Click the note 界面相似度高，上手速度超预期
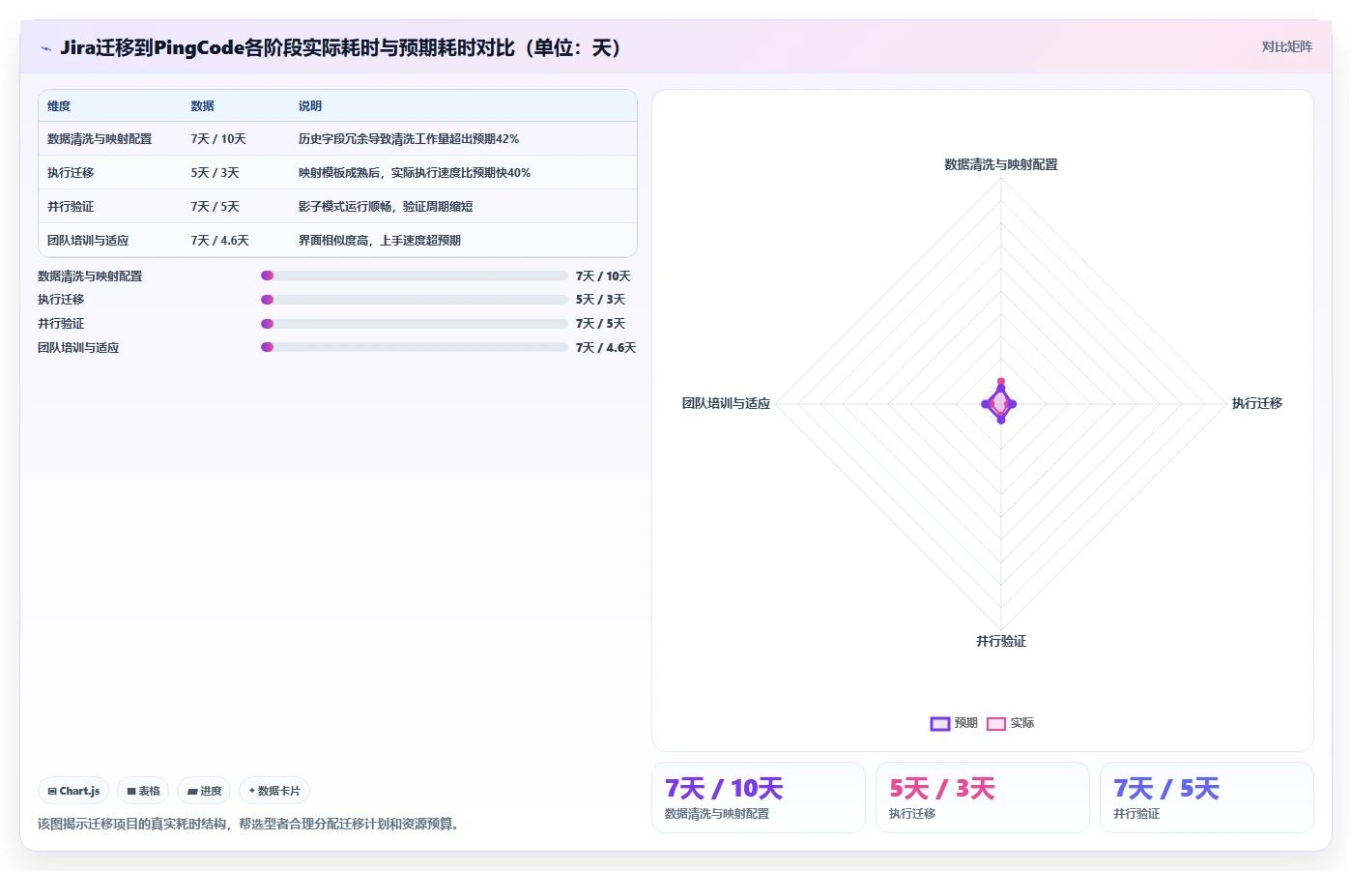Image resolution: width=1352 pixels, height=871 pixels. pyautogui.click(x=380, y=241)
